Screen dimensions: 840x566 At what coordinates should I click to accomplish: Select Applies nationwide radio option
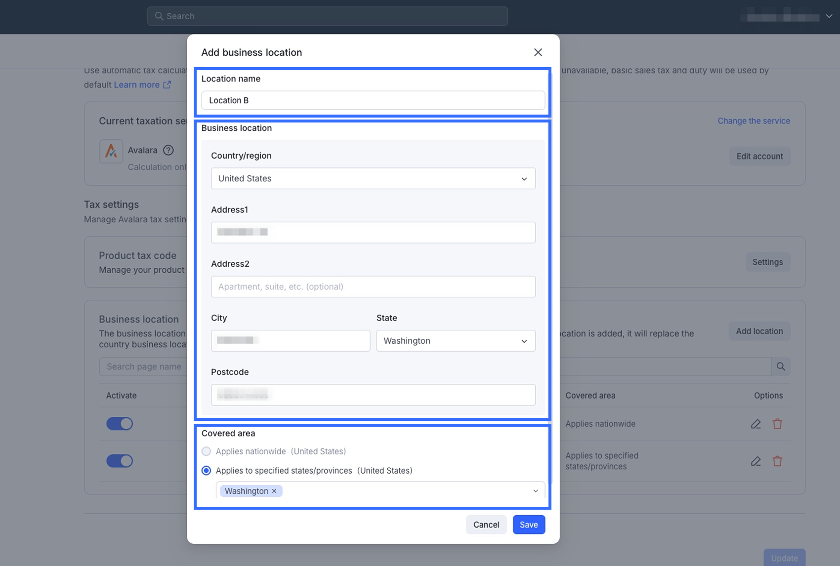coord(207,451)
